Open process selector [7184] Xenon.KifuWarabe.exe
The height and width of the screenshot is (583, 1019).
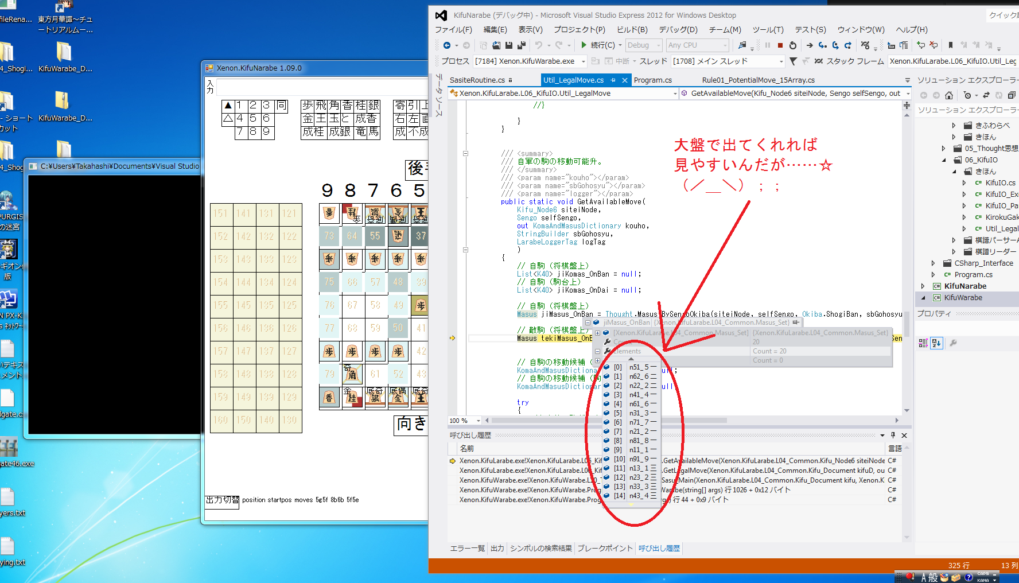click(x=530, y=61)
